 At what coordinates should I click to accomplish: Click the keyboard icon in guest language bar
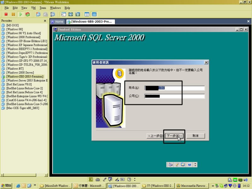tap(170, 164)
